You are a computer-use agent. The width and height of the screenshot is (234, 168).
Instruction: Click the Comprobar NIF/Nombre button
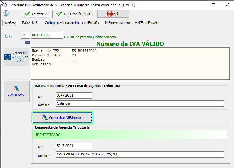click(x=62, y=118)
